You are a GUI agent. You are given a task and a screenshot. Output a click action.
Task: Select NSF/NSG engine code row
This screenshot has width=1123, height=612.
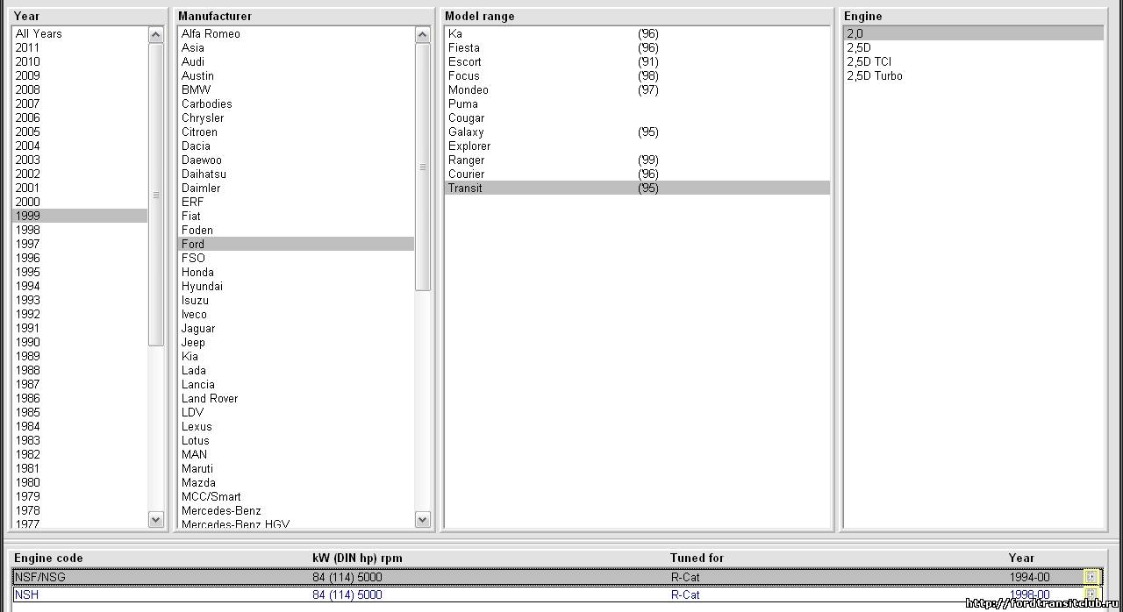pyautogui.click(x=557, y=577)
